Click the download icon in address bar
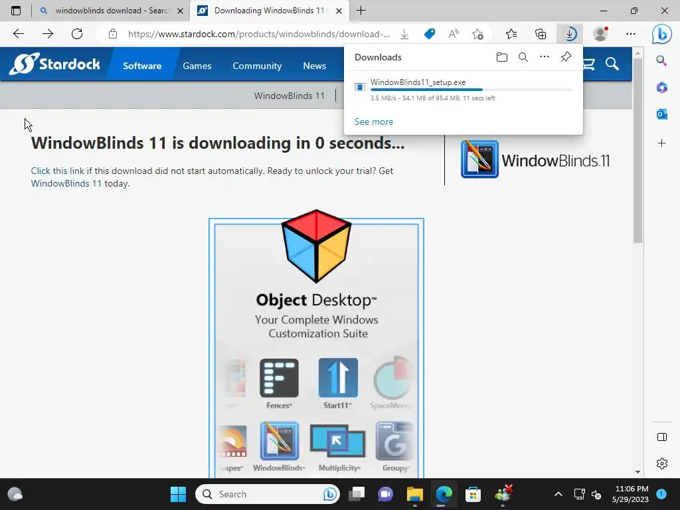Screen dimensions: 680x510 click(404, 34)
